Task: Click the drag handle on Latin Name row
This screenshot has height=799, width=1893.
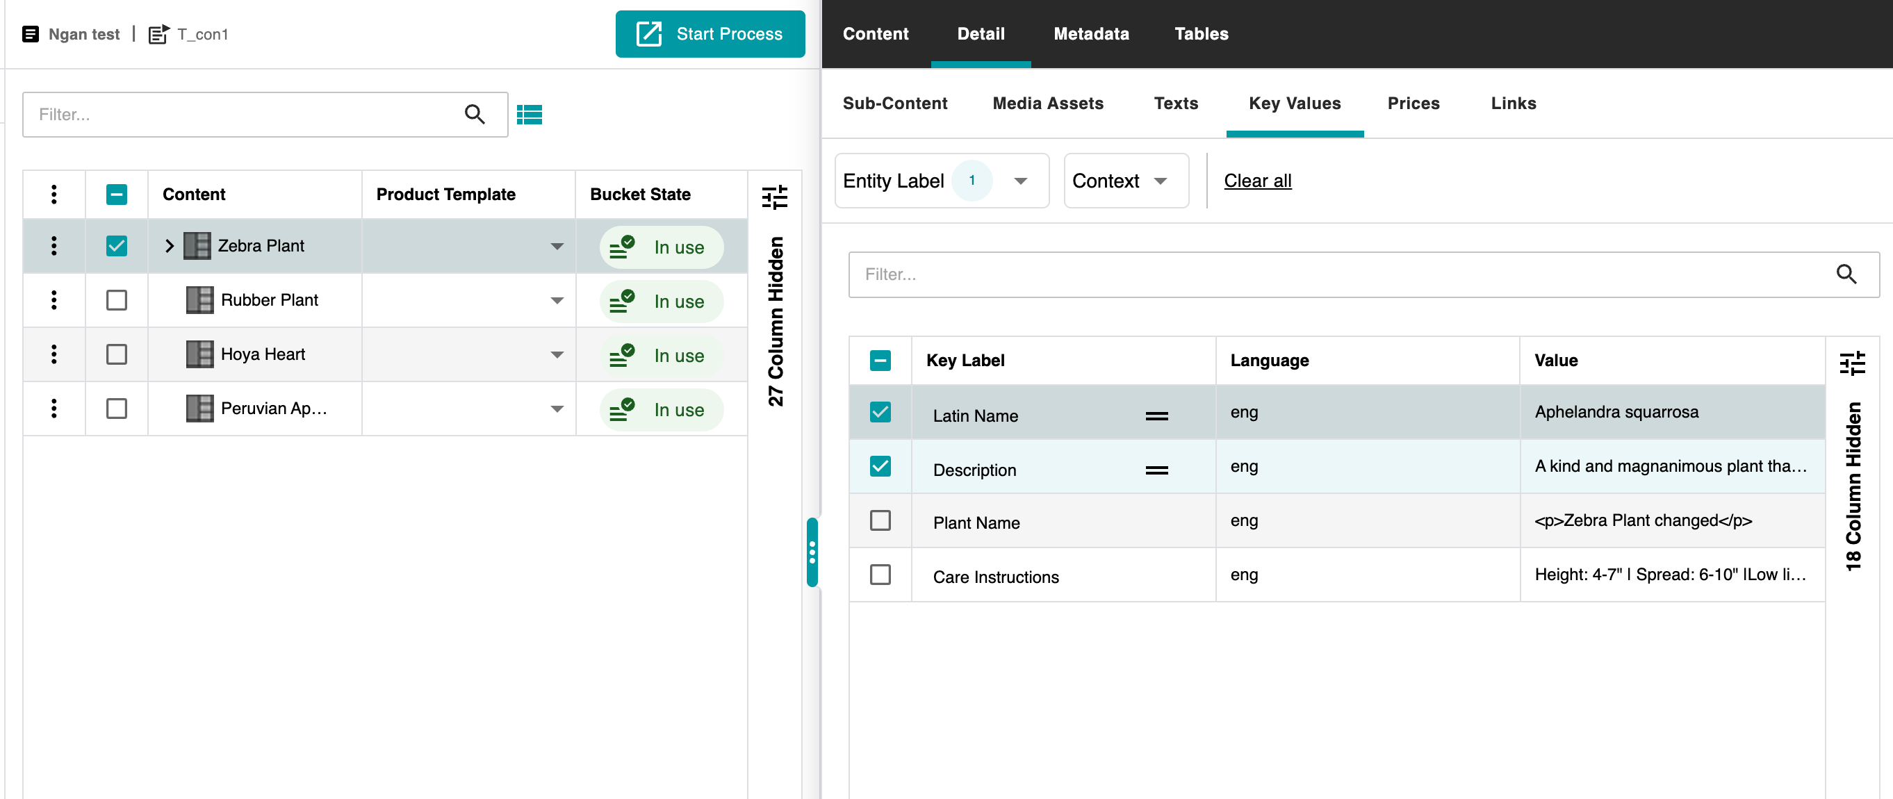Action: click(x=1156, y=415)
